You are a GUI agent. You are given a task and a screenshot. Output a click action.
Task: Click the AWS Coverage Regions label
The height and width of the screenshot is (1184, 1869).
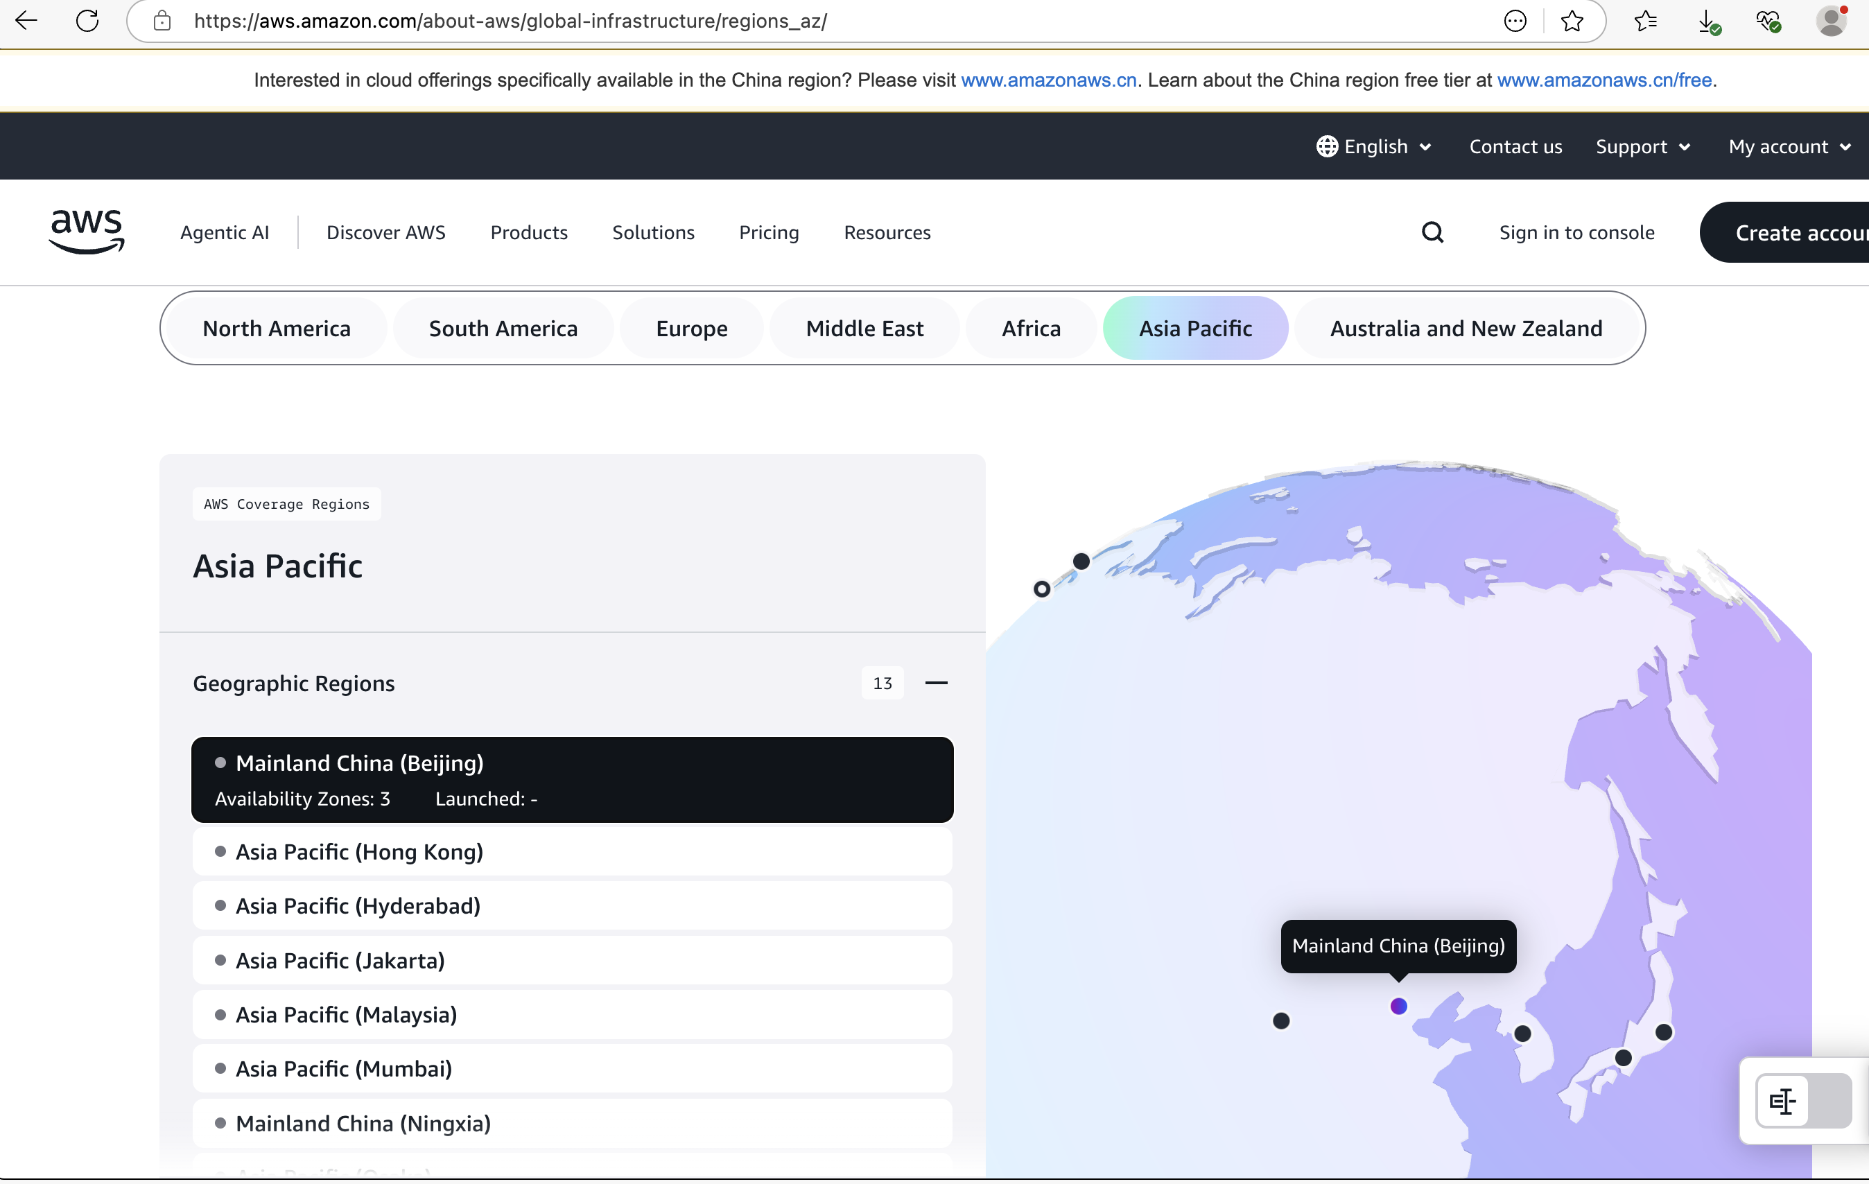point(286,505)
